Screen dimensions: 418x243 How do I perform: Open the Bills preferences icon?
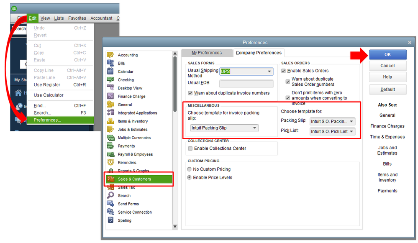tap(110, 63)
